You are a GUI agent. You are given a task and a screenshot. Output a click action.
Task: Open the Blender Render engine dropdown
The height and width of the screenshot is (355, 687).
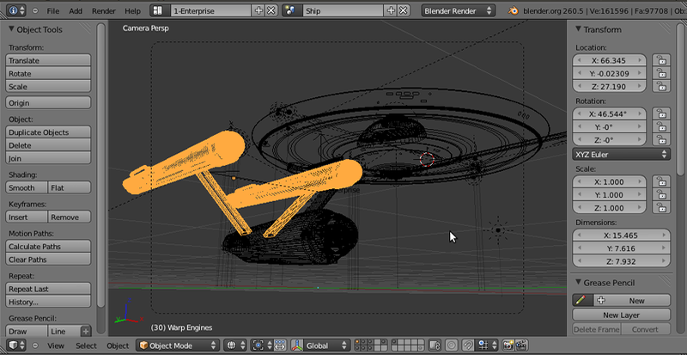458,11
